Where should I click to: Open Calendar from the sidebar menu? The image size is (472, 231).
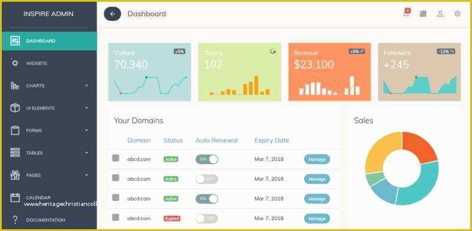tap(38, 197)
